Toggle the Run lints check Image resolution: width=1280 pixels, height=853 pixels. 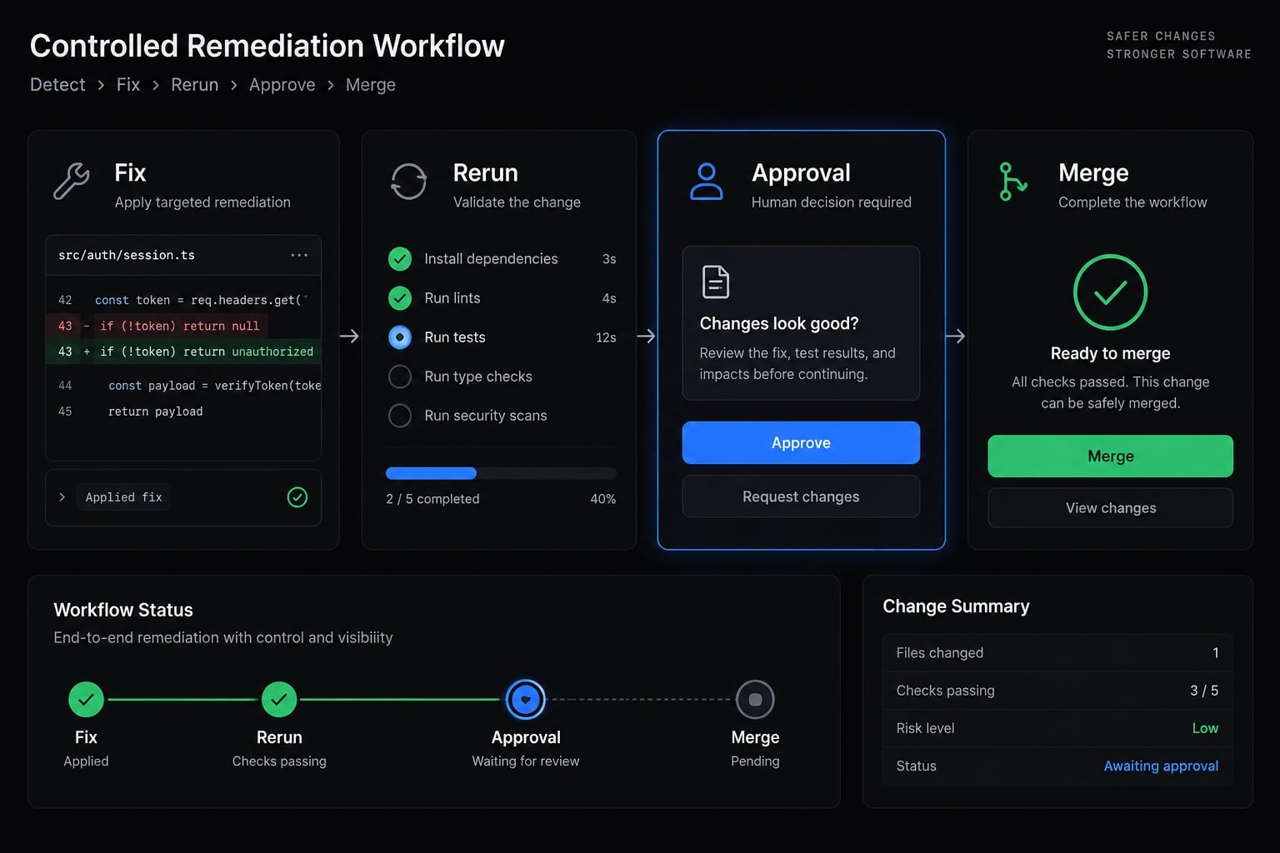(400, 298)
